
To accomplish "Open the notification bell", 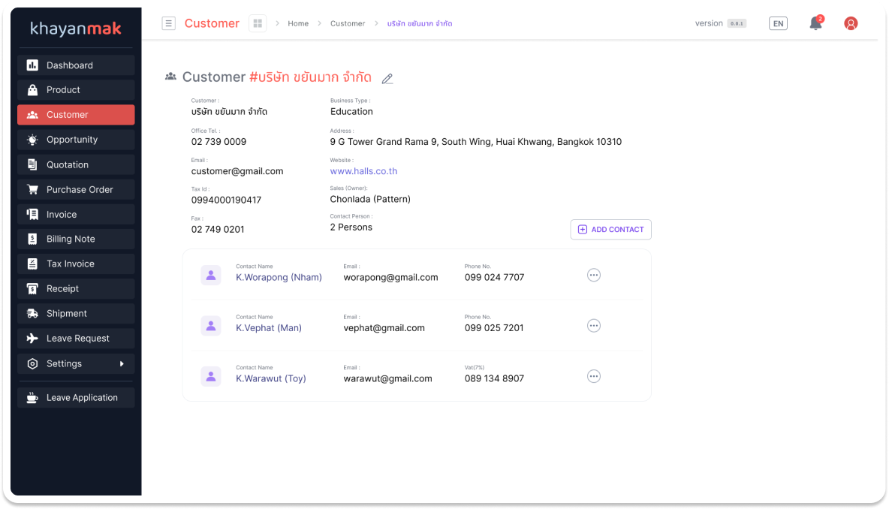I will pos(815,23).
